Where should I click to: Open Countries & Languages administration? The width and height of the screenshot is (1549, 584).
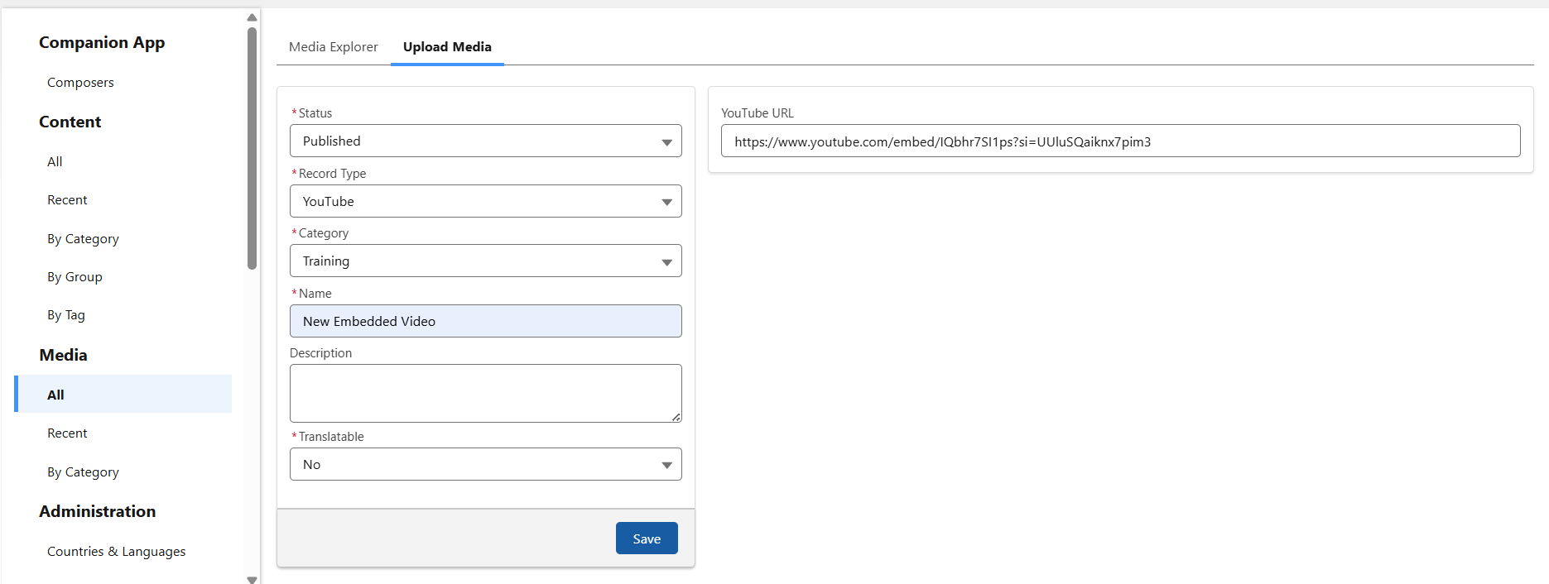tap(116, 552)
